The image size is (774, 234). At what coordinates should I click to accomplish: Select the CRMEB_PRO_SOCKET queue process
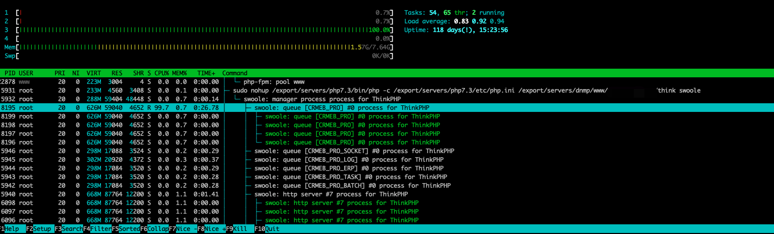coord(387,151)
